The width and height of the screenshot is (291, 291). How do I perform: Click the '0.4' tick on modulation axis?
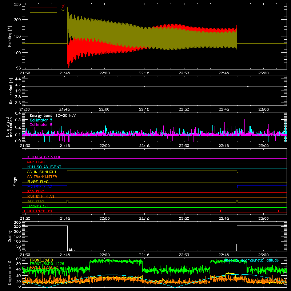pyautogui.click(x=18, y=113)
